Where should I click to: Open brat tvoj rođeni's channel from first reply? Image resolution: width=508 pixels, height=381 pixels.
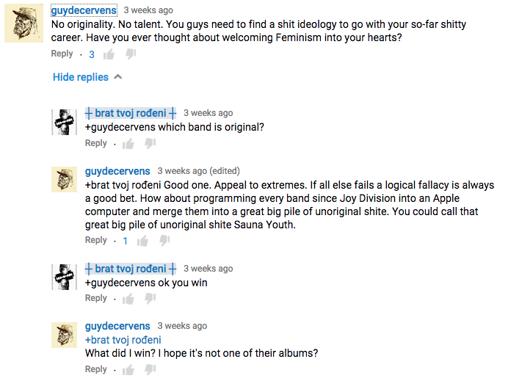click(x=131, y=113)
